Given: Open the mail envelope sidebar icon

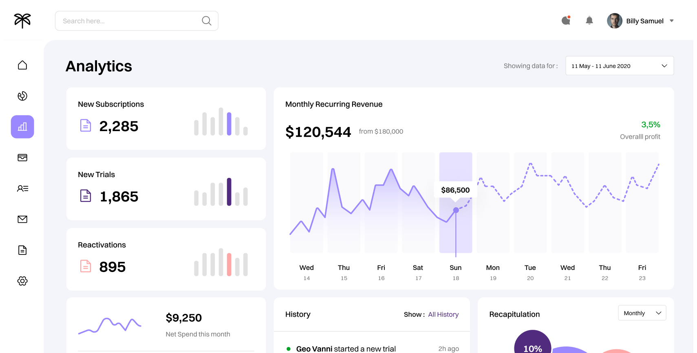Looking at the screenshot, I should pyautogui.click(x=22, y=219).
